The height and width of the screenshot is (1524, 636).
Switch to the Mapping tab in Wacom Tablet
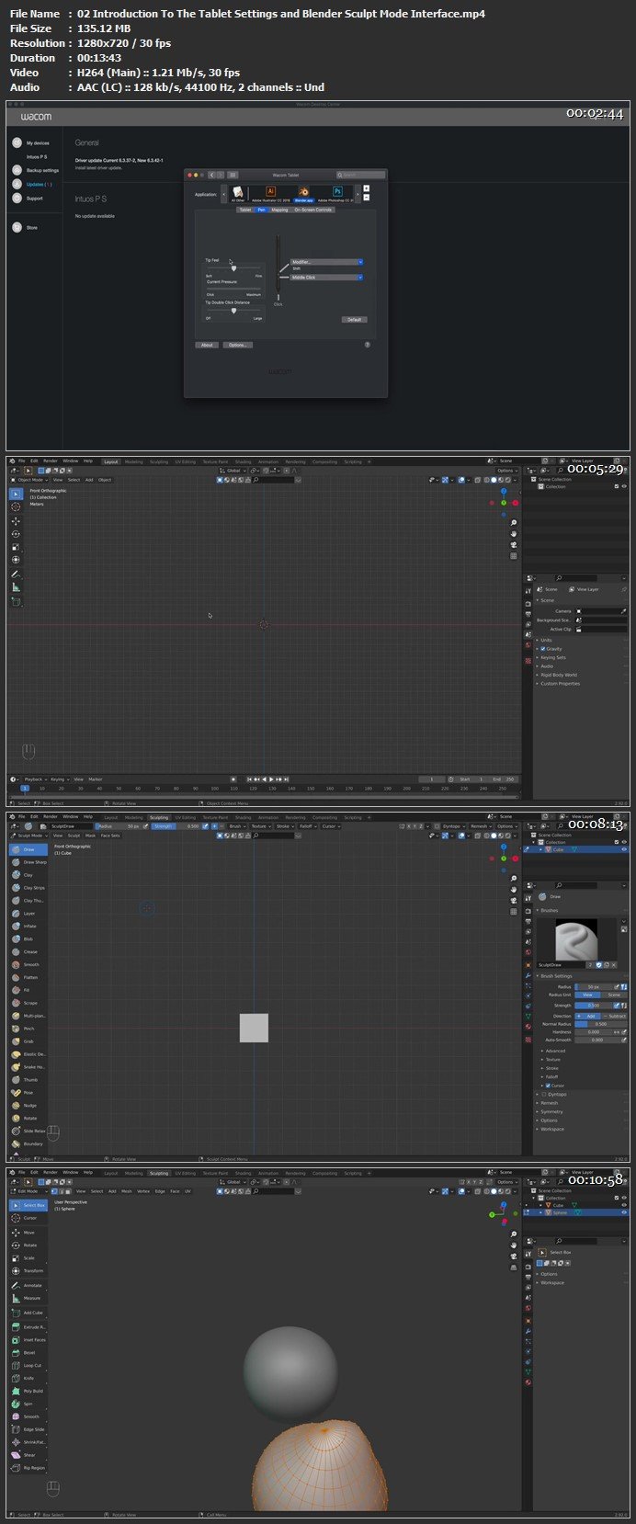pyautogui.click(x=279, y=210)
